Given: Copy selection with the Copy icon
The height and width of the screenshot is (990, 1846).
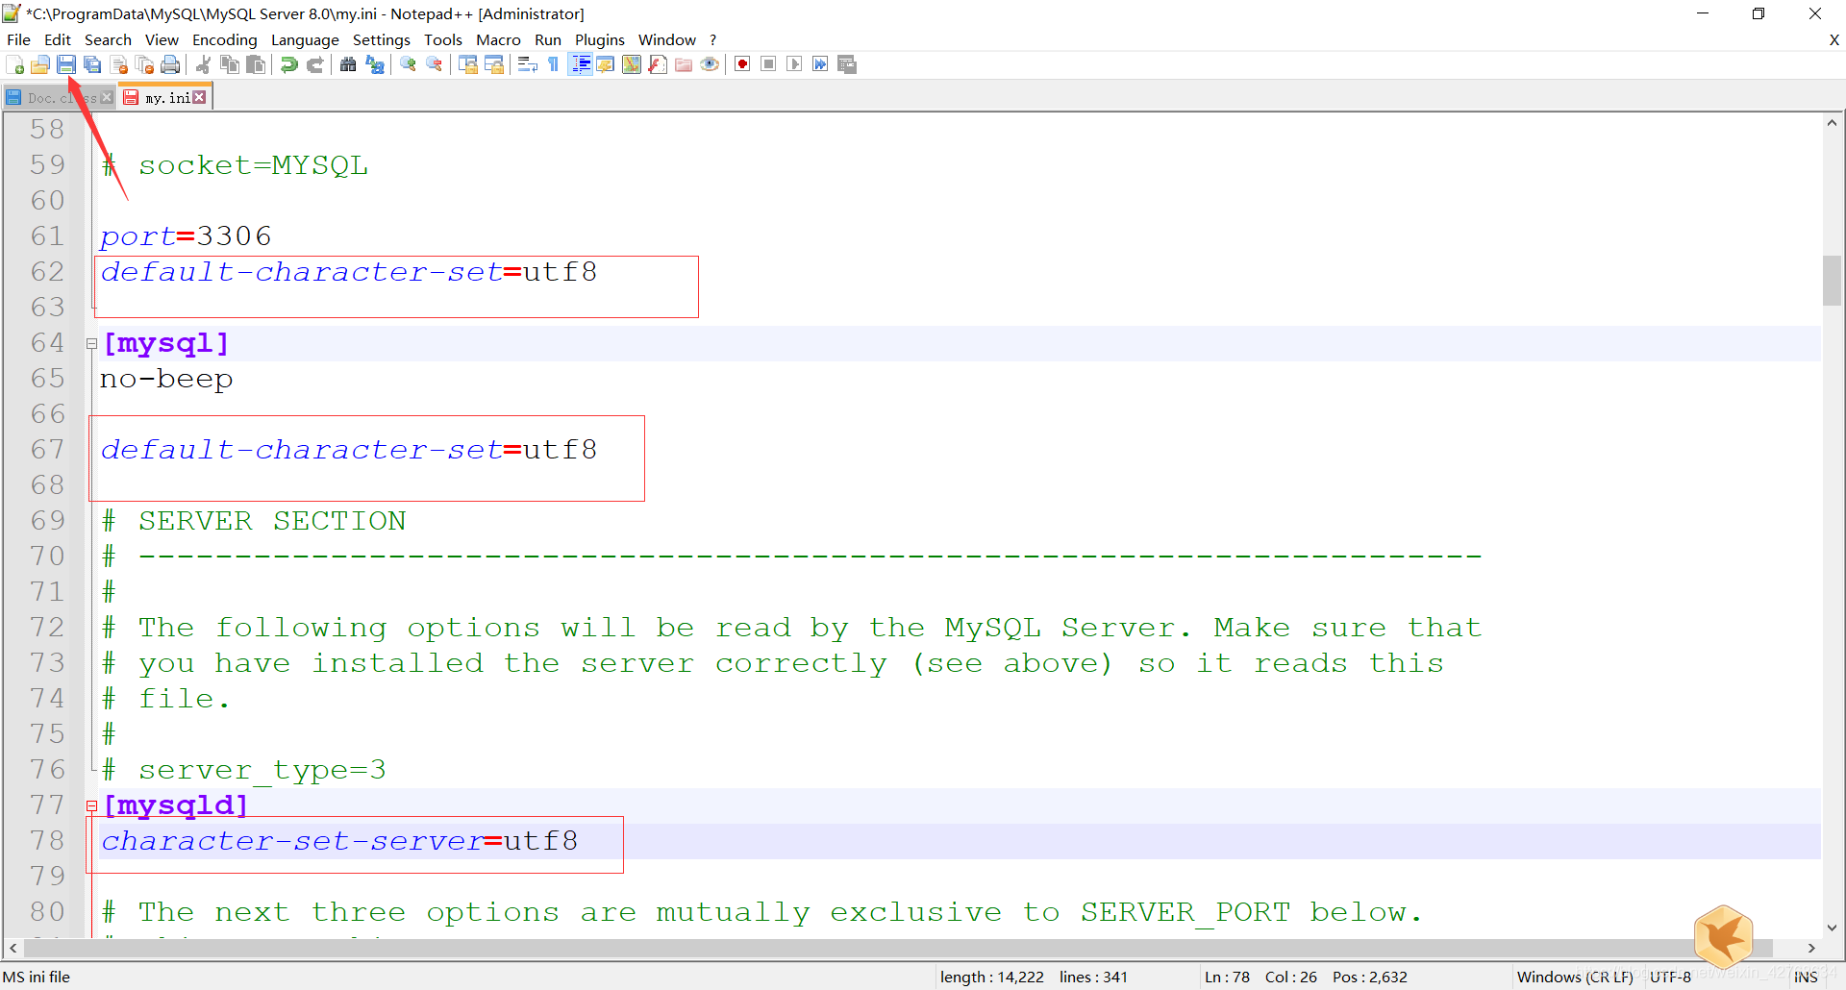Looking at the screenshot, I should (x=230, y=64).
